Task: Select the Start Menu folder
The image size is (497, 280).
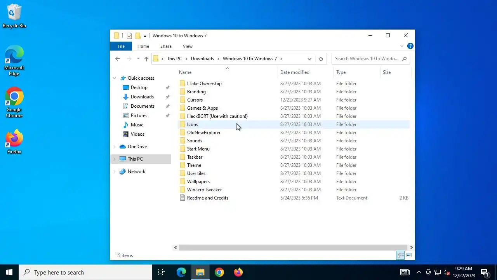Action: [x=198, y=149]
